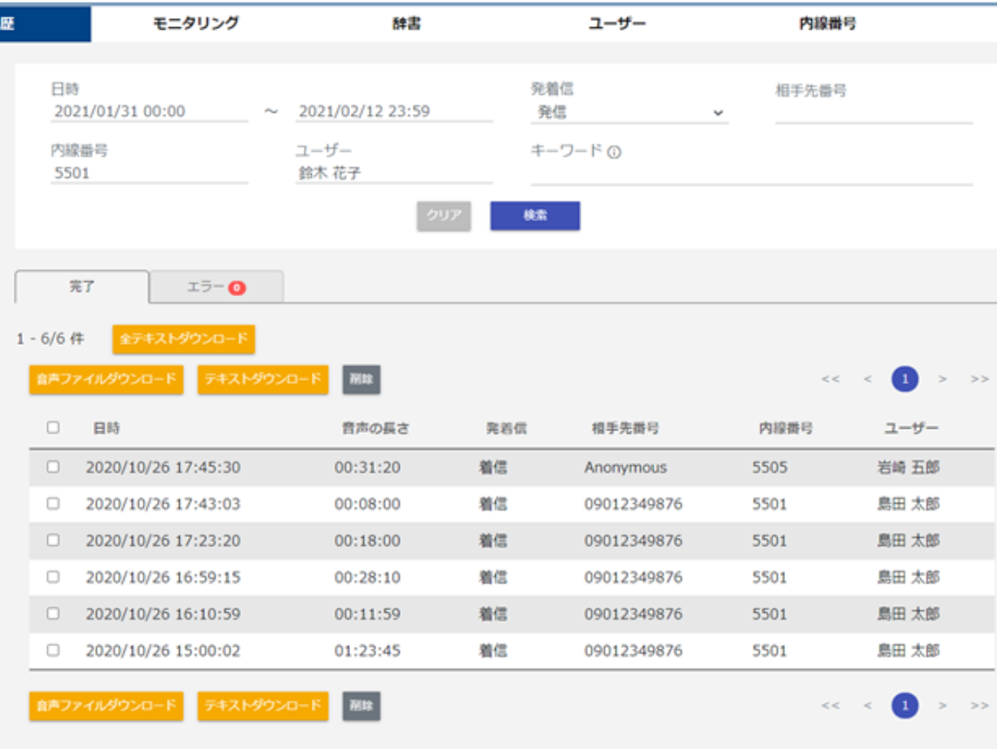Switch to the エラー results tab
This screenshot has width=997, height=749.
pyautogui.click(x=217, y=286)
